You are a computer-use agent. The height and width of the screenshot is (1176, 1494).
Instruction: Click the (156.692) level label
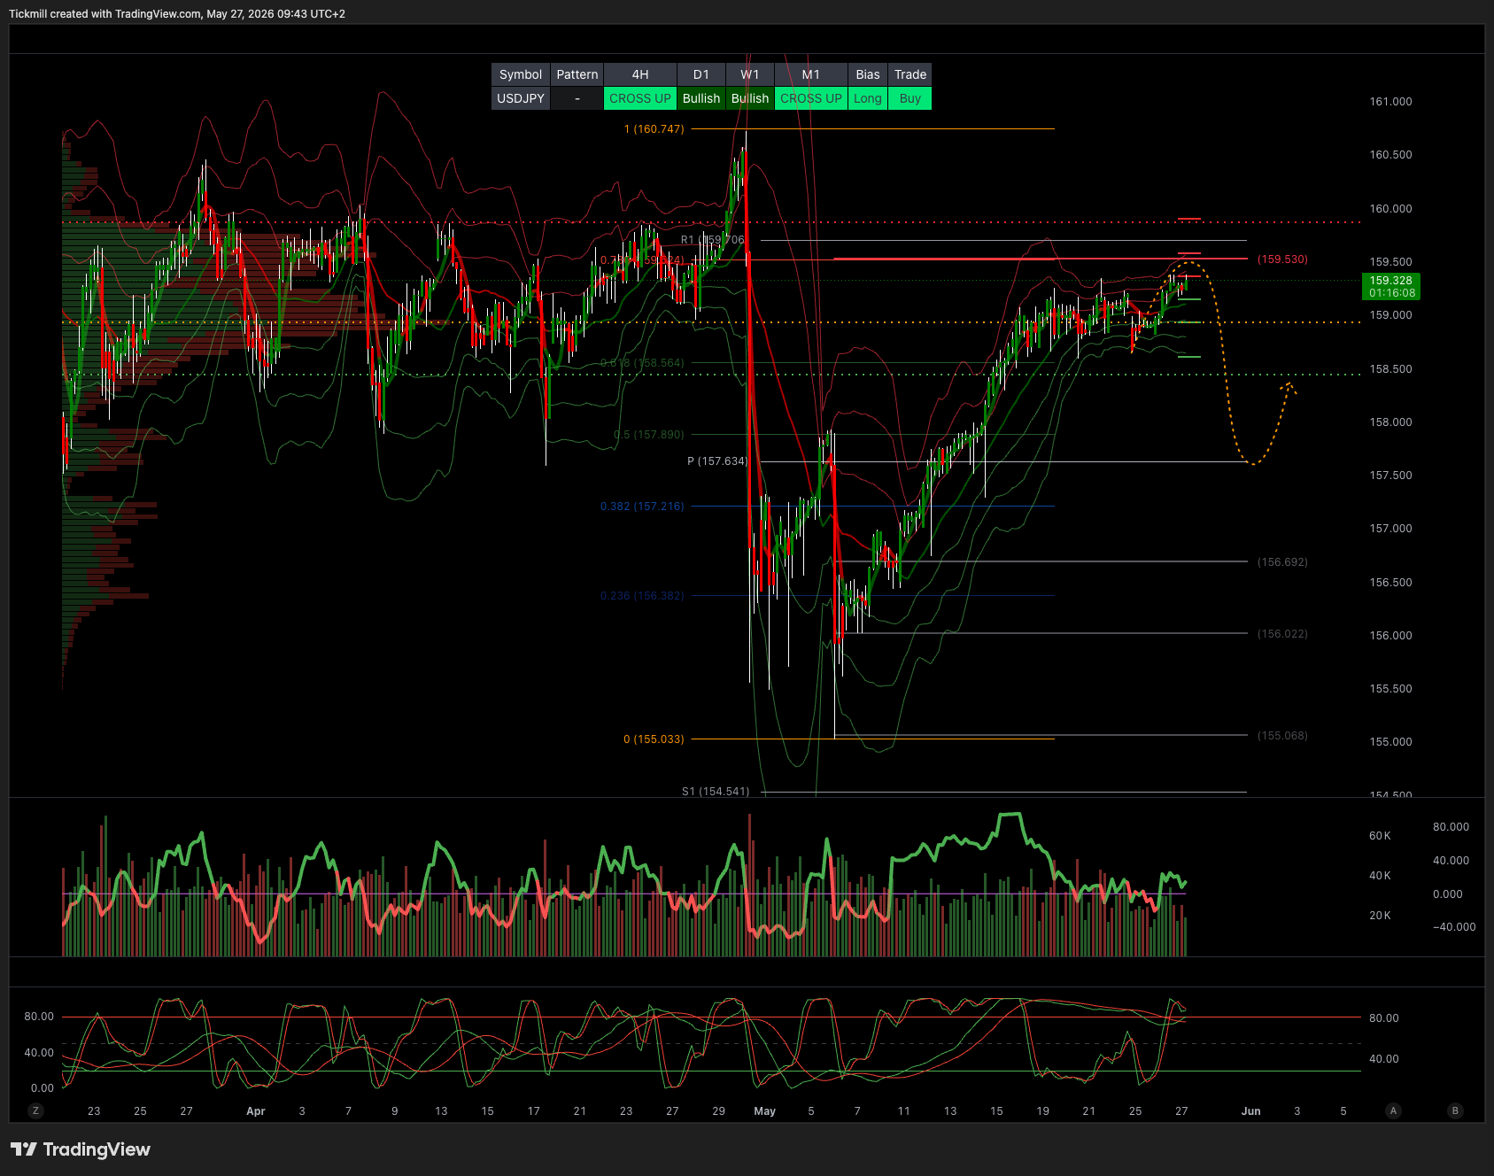click(x=1282, y=562)
